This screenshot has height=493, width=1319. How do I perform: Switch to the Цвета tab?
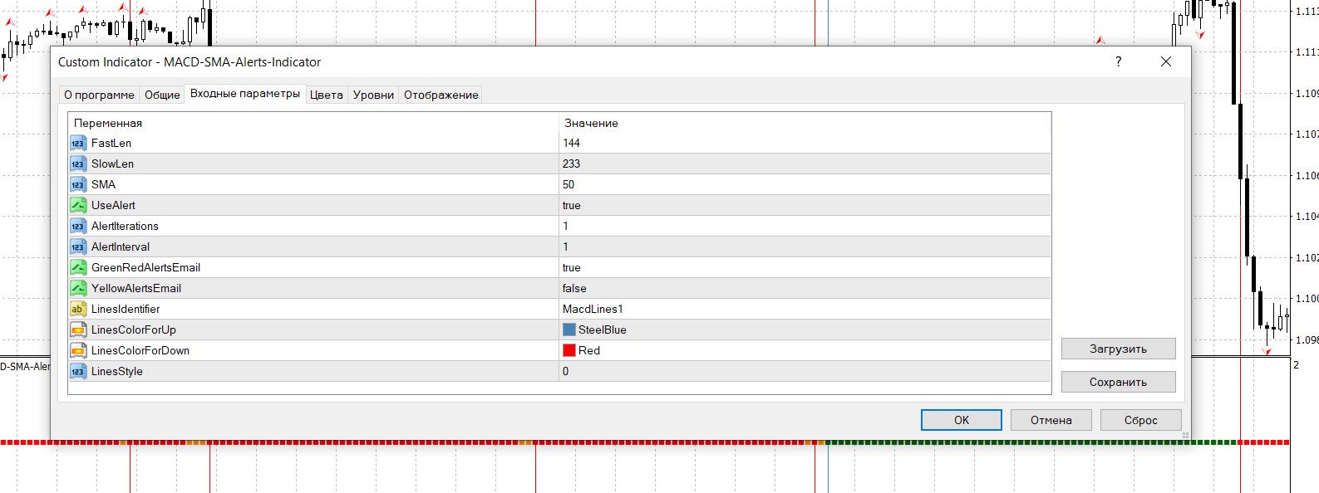327,95
